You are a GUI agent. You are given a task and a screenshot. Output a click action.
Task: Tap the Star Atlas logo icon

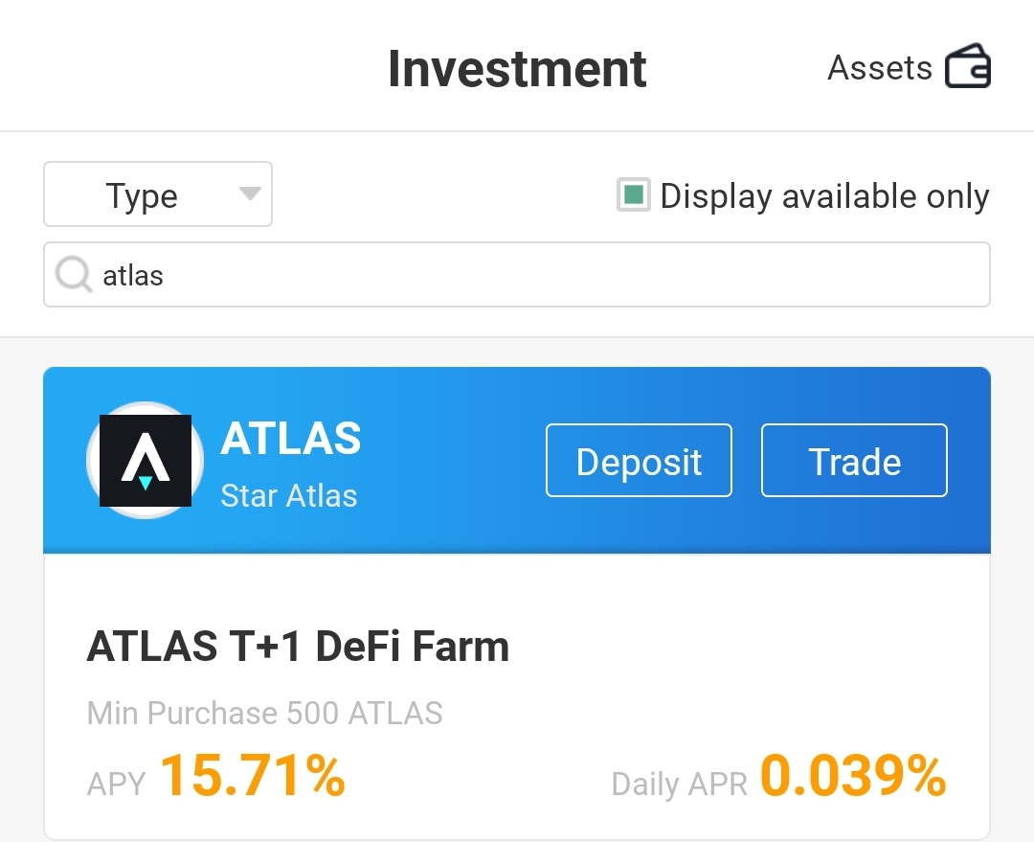[x=146, y=461]
